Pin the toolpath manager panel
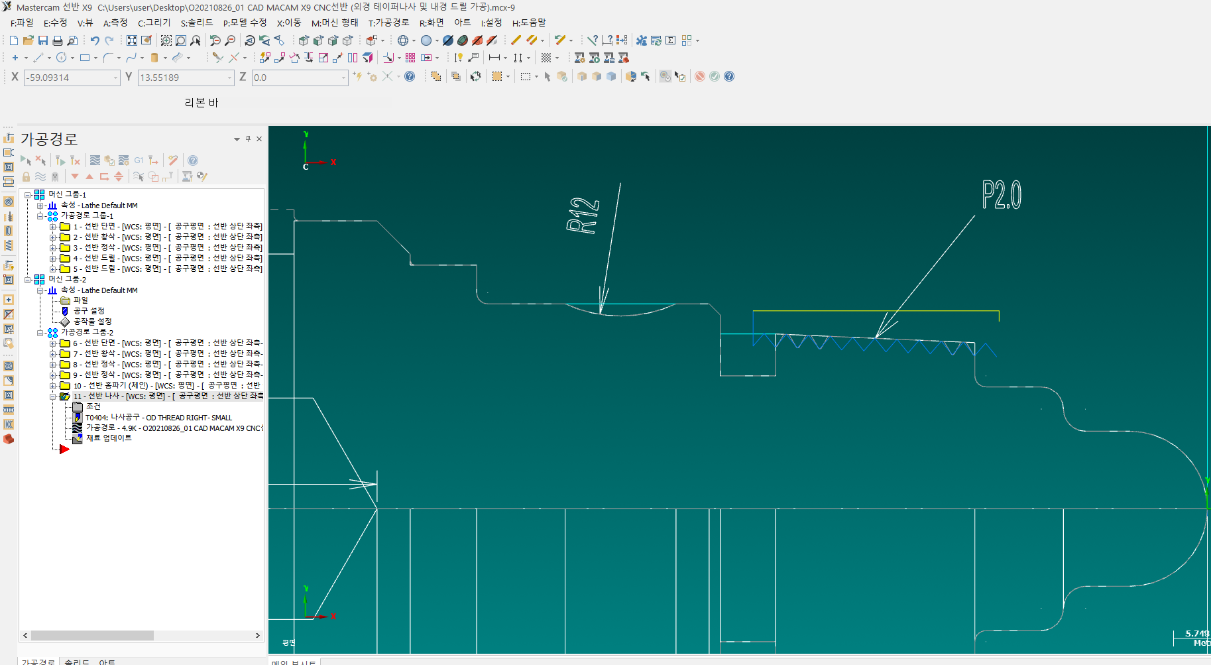Image resolution: width=1211 pixels, height=665 pixels. click(x=248, y=139)
